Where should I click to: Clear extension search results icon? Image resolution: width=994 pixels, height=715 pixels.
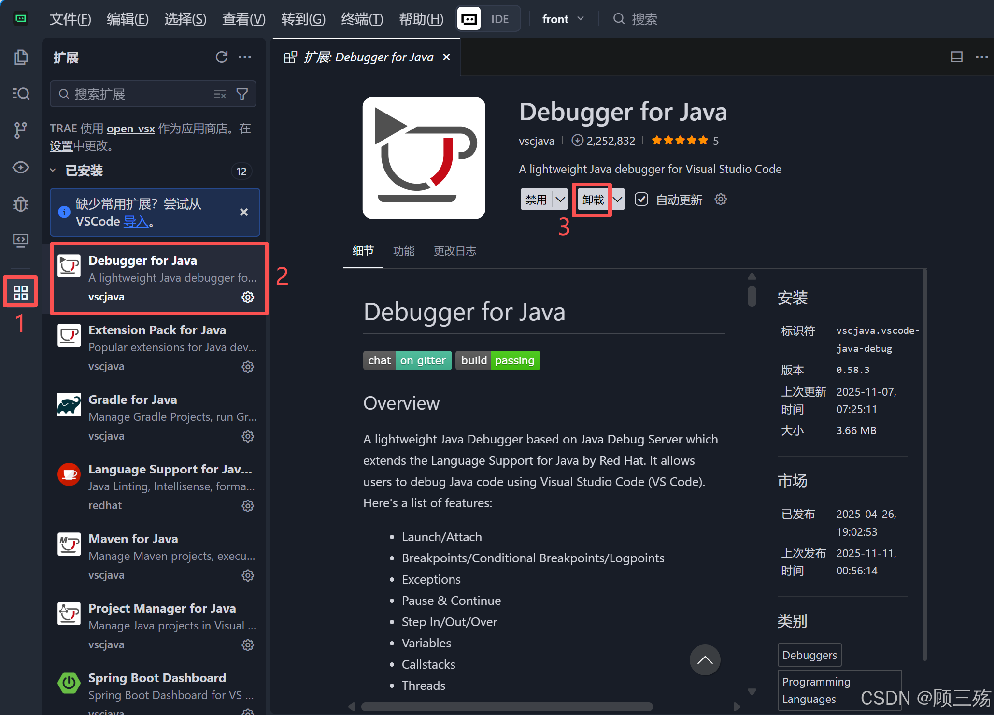click(x=220, y=94)
